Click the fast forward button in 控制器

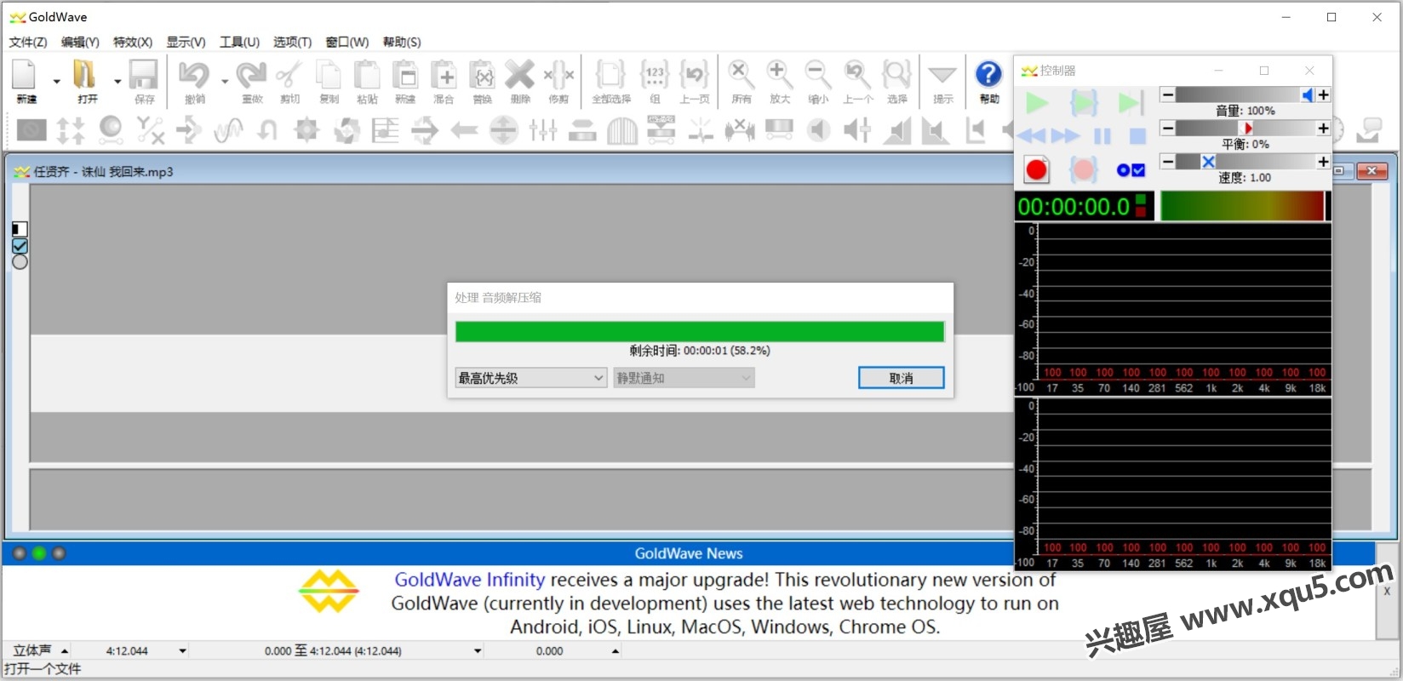1066,136
